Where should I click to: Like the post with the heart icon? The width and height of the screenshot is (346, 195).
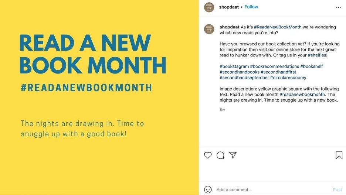tap(208, 155)
